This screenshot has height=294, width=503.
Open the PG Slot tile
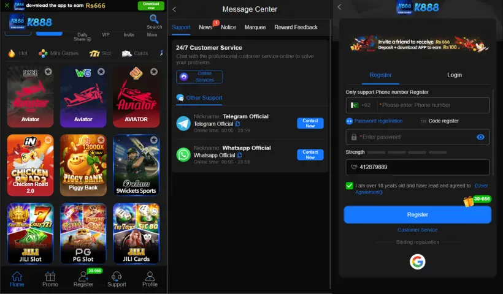click(x=83, y=233)
